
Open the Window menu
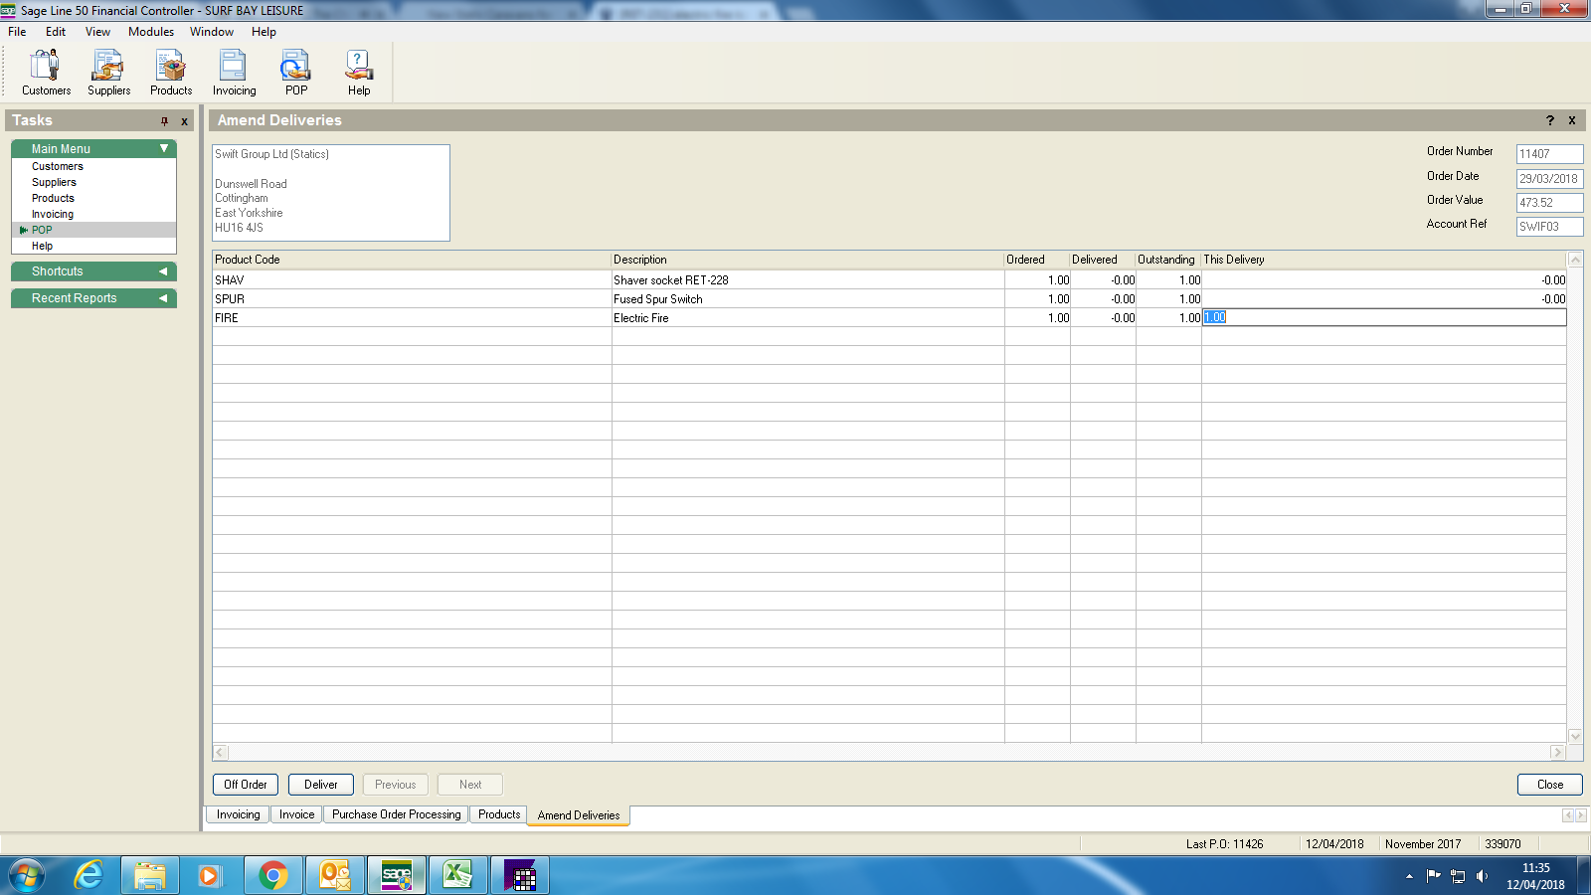(212, 32)
